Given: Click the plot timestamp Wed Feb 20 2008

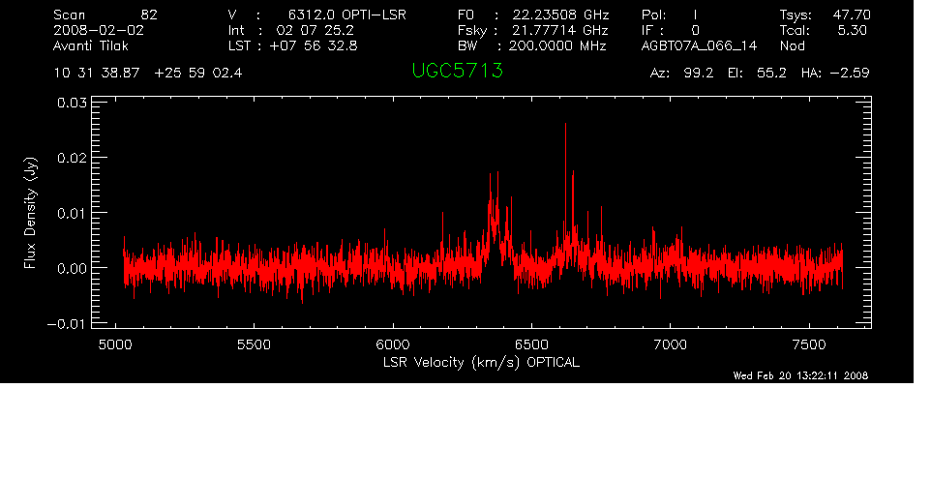Looking at the screenshot, I should (800, 375).
